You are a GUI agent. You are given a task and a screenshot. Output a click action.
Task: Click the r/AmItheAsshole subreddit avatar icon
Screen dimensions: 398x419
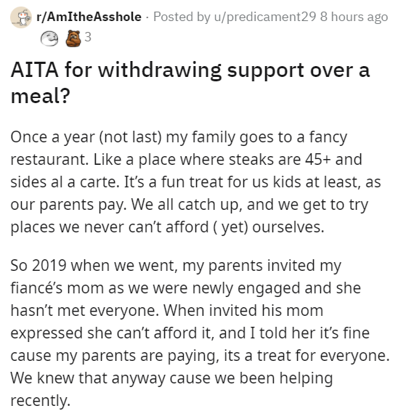click(x=21, y=17)
